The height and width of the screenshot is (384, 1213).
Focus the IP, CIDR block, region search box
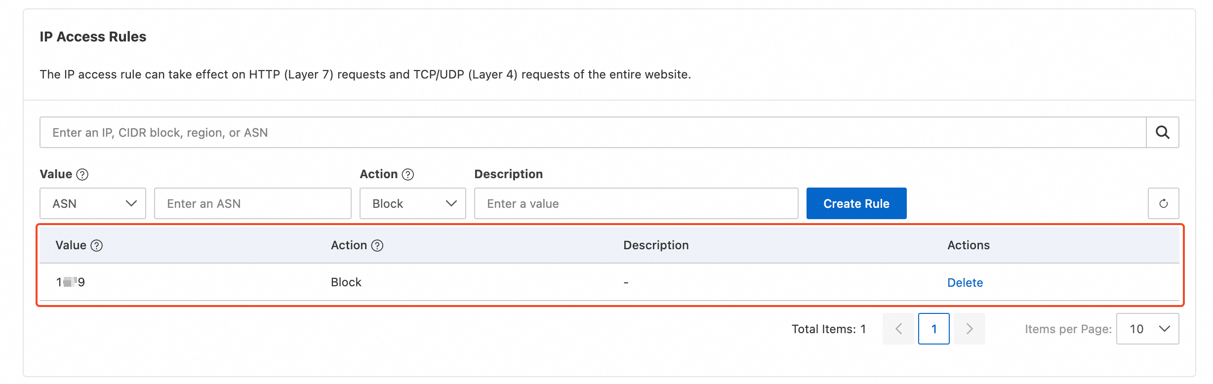[593, 132]
